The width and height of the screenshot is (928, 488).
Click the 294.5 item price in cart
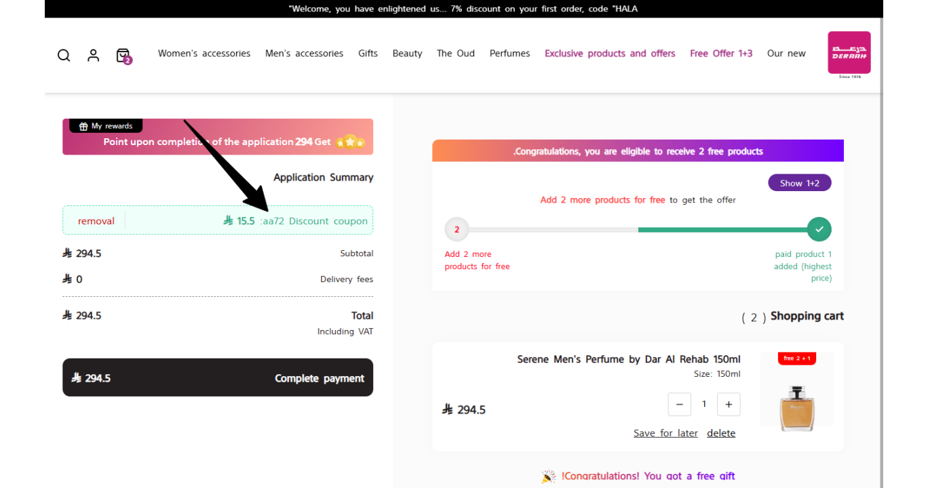[x=464, y=409]
